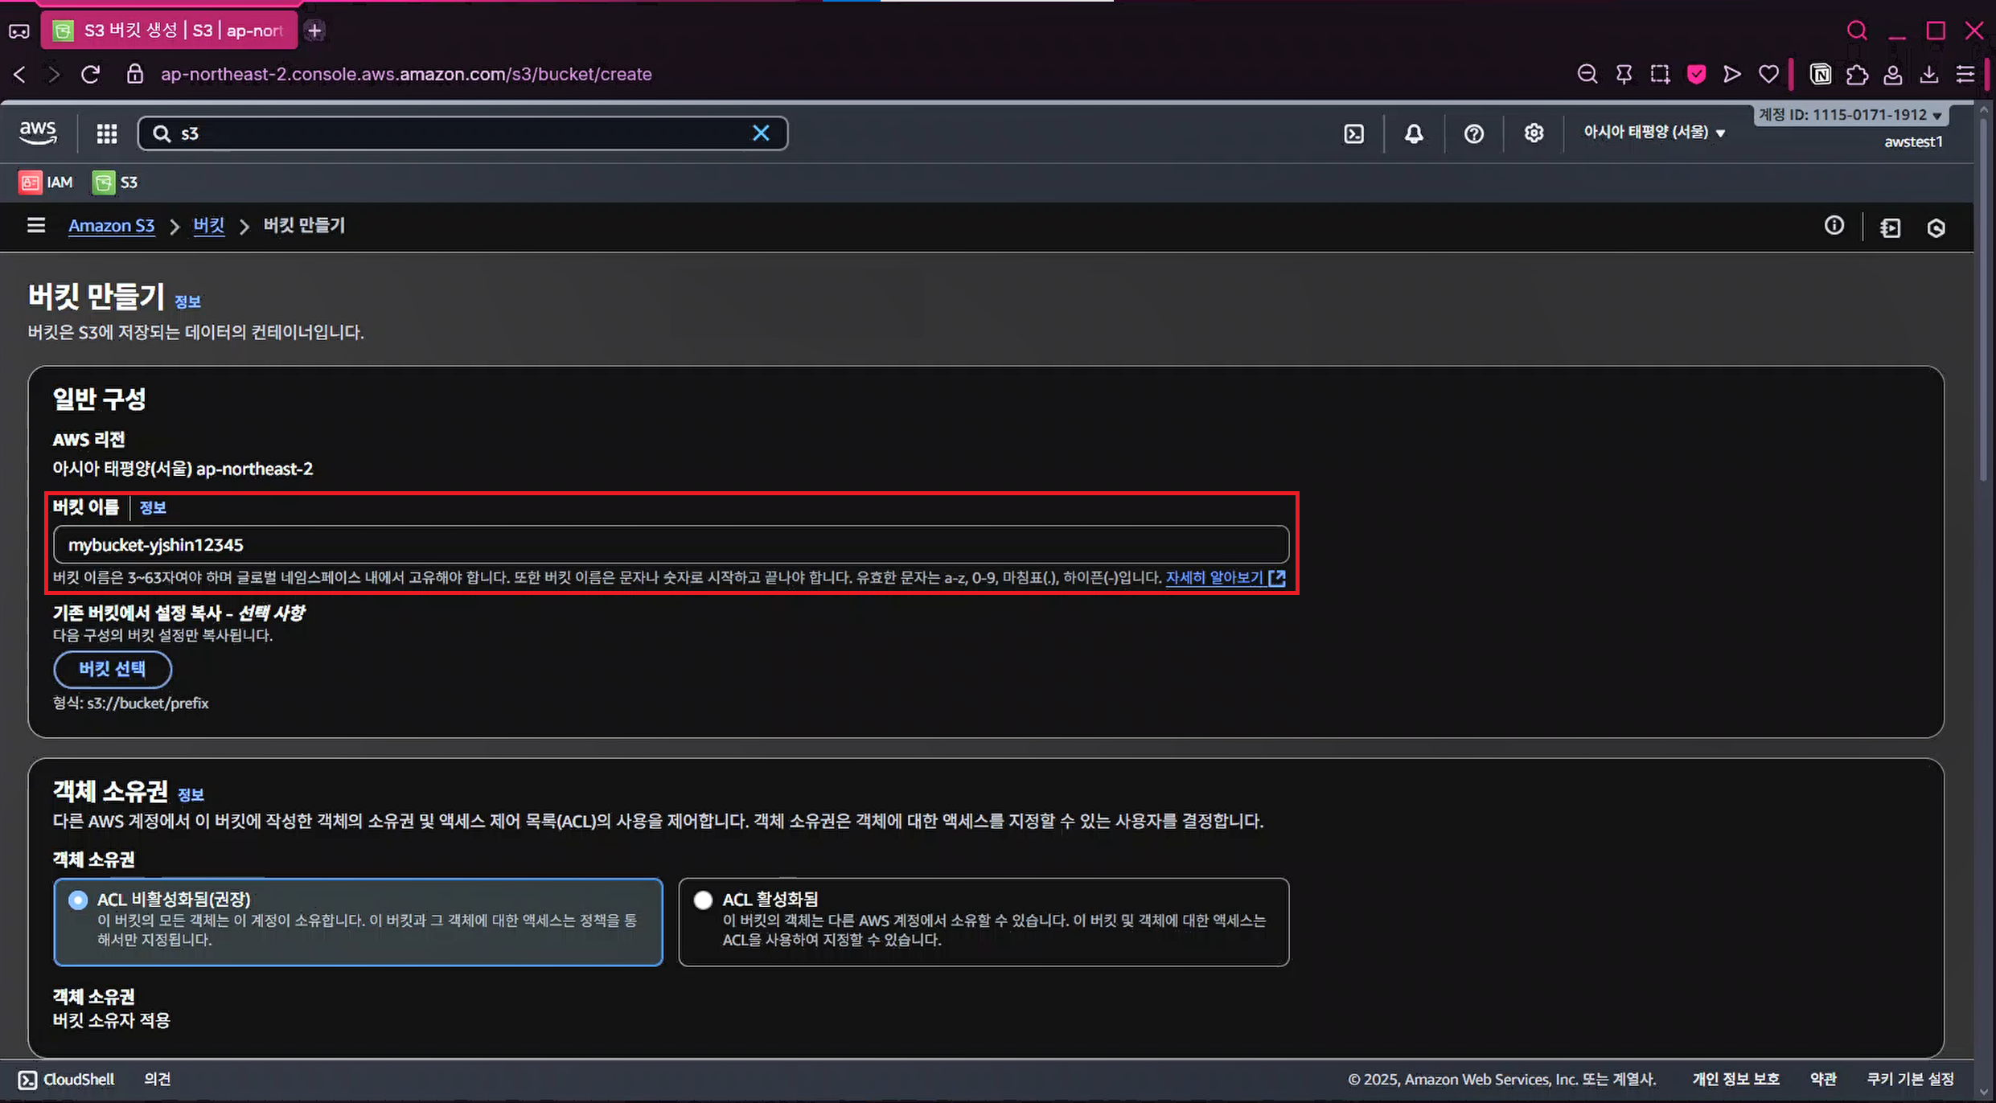Open the 자세히 알아보기 link
Viewport: 1996px width, 1103px height.
[1214, 577]
